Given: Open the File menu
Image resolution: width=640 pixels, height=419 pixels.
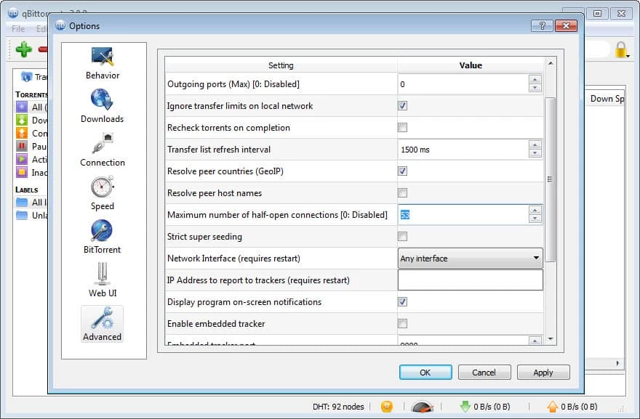Looking at the screenshot, I should 18,29.
